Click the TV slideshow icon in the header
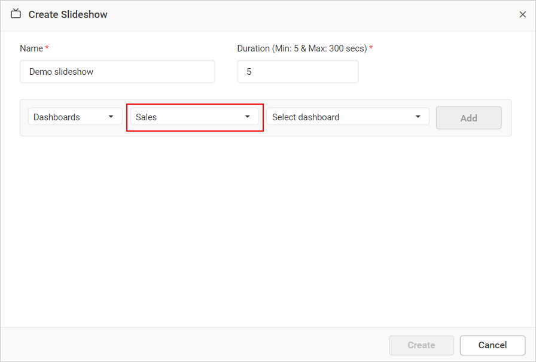 [16, 14]
